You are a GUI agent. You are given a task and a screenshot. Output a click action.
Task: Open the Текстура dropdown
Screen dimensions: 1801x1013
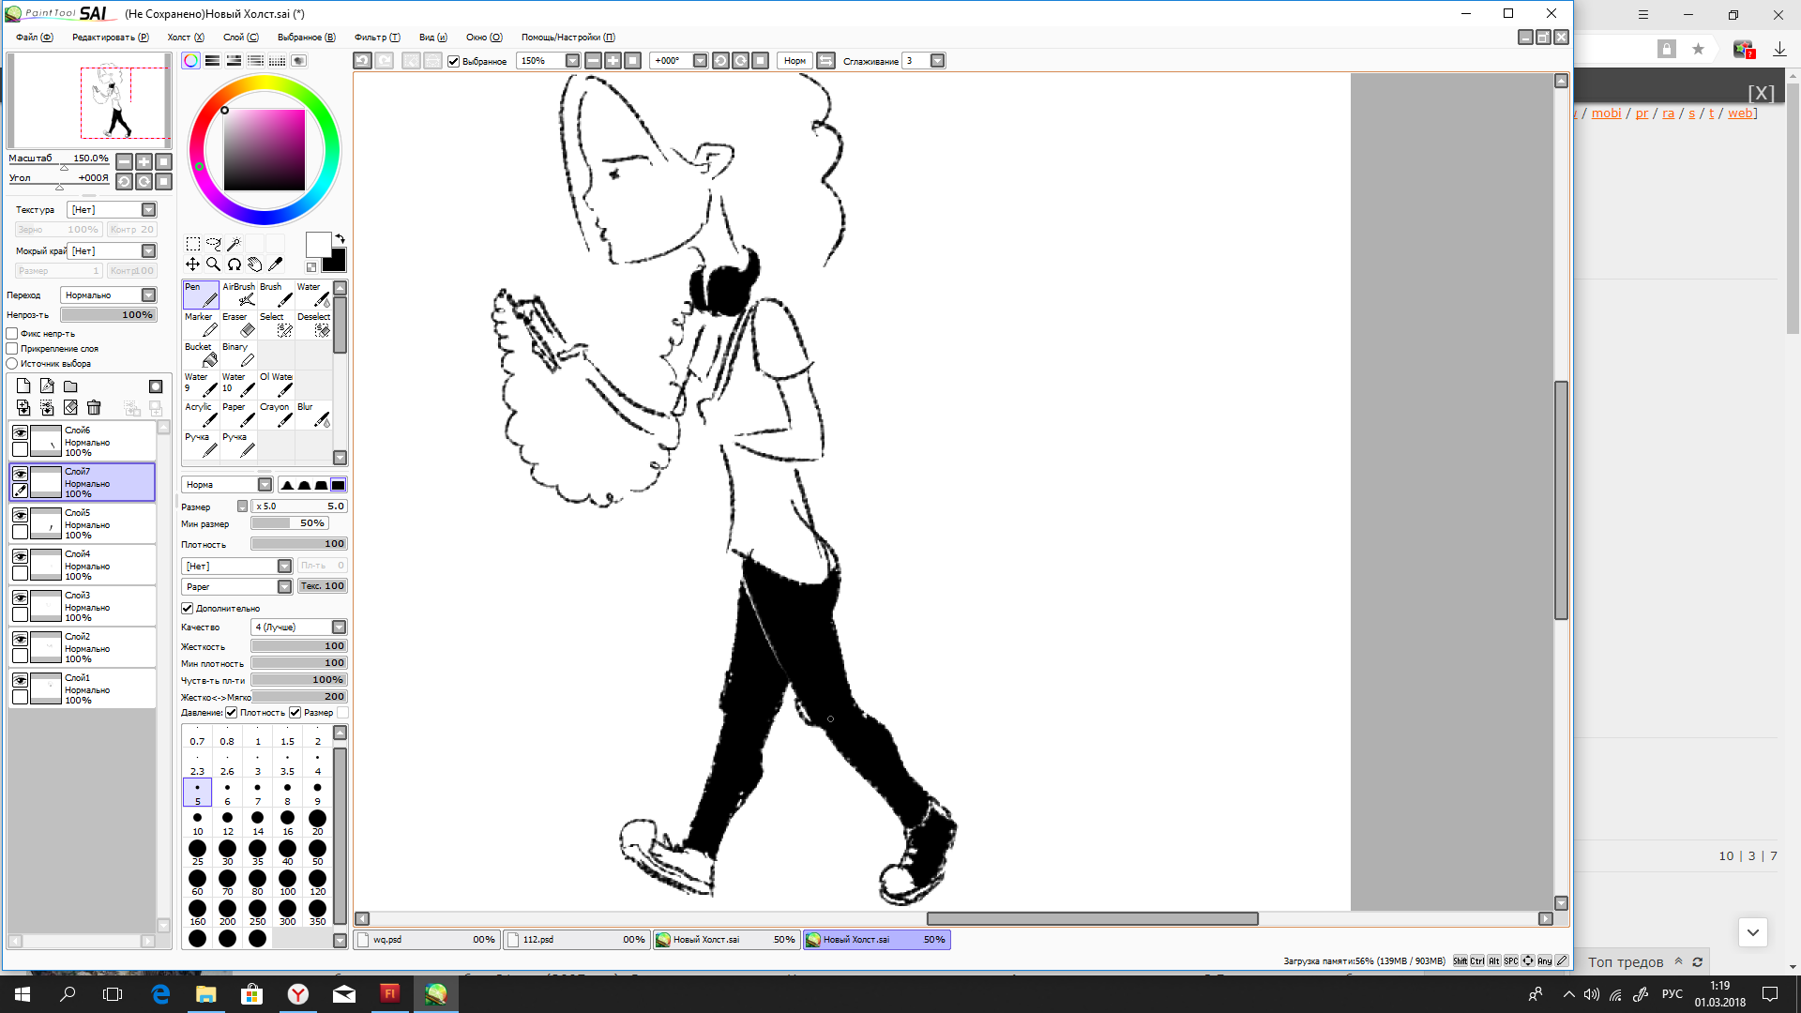148,210
